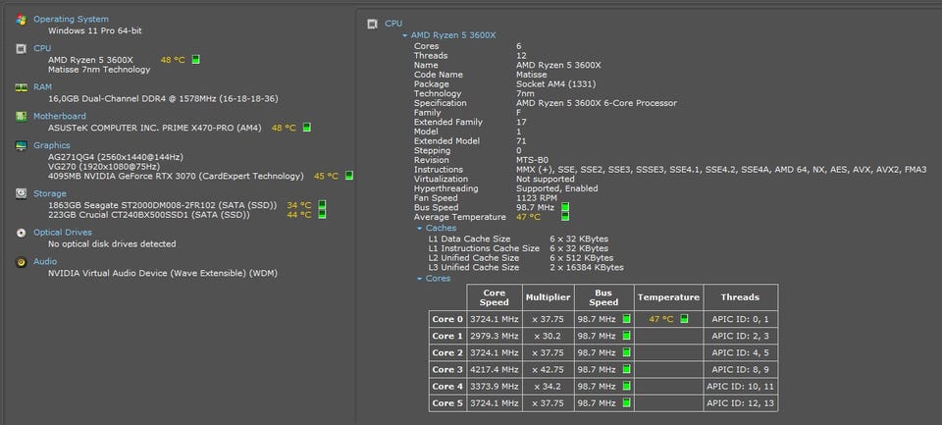Image resolution: width=942 pixels, height=425 pixels.
Task: Click the RAM module icon
Action: [x=21, y=87]
